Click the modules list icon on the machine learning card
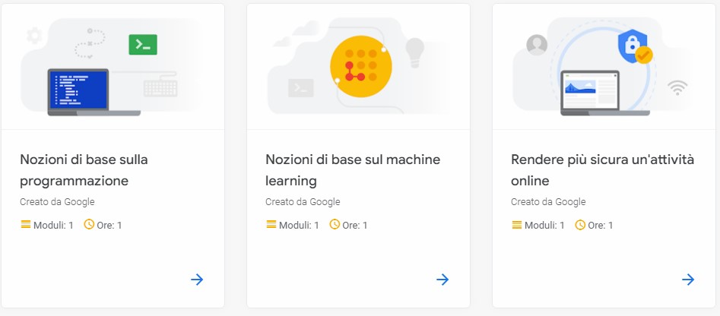The height and width of the screenshot is (316, 720). 271,225
